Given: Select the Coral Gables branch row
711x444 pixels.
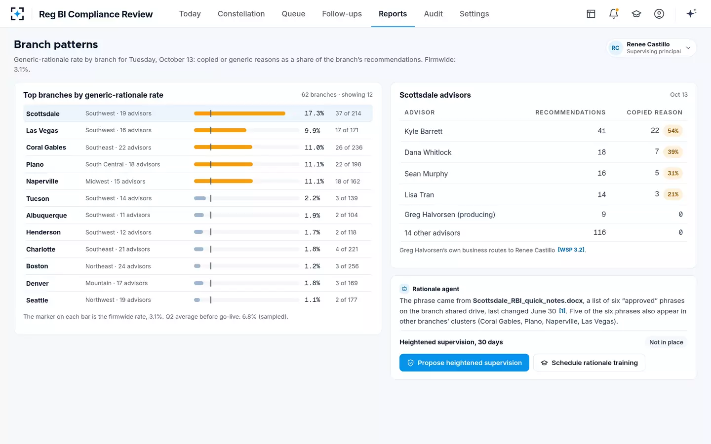Looking at the screenshot, I should (x=197, y=148).
